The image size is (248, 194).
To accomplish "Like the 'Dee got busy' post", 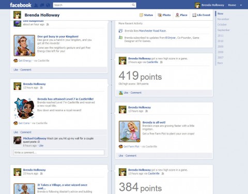I will click(x=16, y=70).
